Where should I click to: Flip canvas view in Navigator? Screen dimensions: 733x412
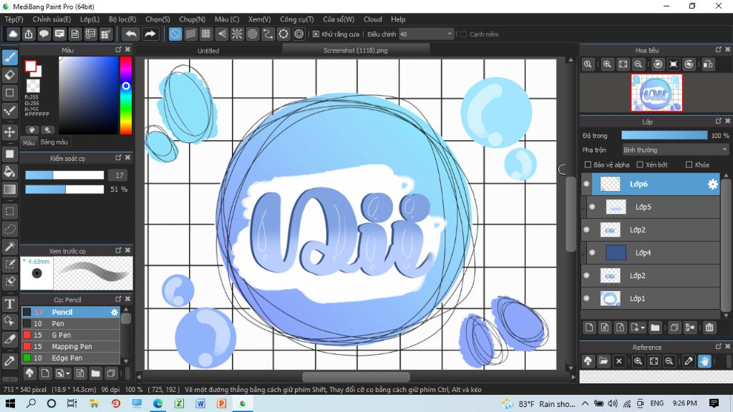[708, 64]
